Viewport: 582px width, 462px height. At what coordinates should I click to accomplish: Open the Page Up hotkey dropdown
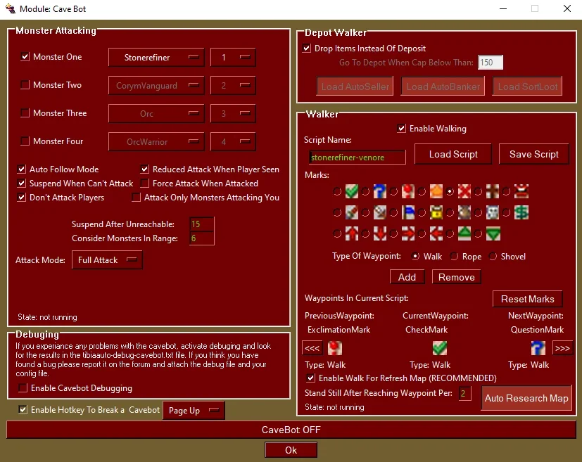click(x=194, y=410)
